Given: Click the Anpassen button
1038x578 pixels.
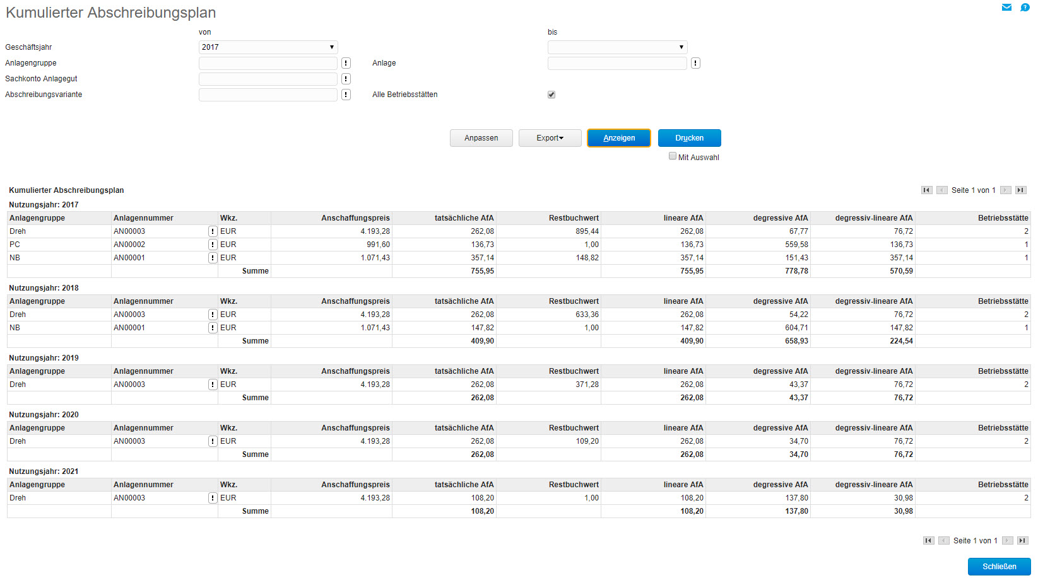Looking at the screenshot, I should click(481, 138).
